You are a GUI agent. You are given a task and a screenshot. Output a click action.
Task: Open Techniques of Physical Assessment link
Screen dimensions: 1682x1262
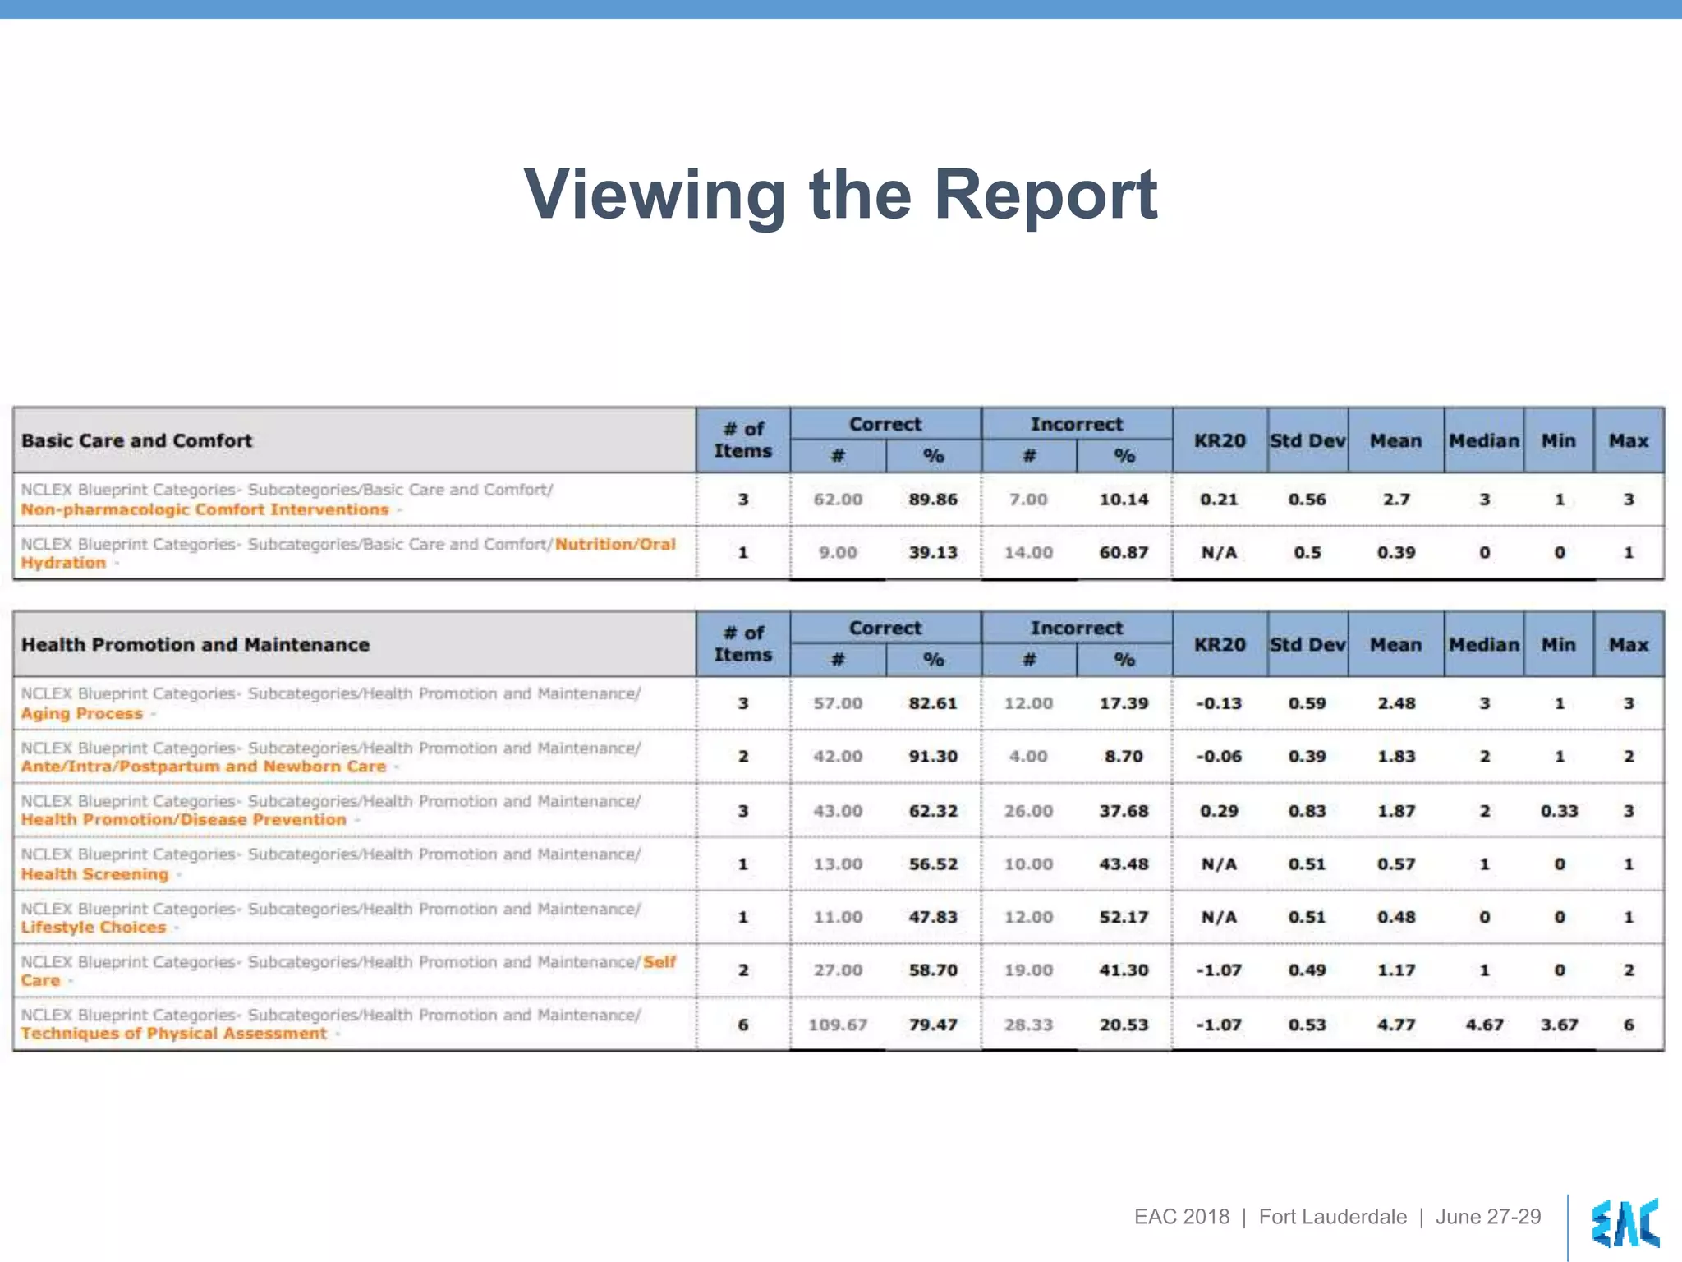[x=174, y=1034]
